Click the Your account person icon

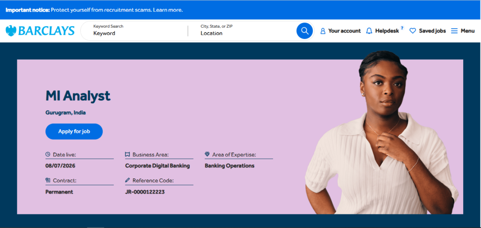tap(323, 31)
